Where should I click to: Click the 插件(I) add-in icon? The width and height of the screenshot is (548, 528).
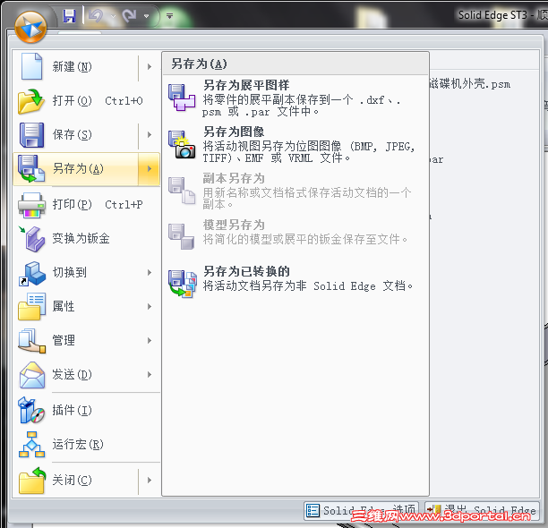pos(31,410)
